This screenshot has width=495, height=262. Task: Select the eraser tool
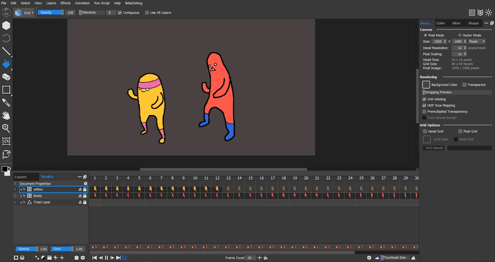click(7, 77)
